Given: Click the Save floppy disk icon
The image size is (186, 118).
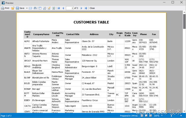Looking at the screenshot, I should [x=17, y=8].
